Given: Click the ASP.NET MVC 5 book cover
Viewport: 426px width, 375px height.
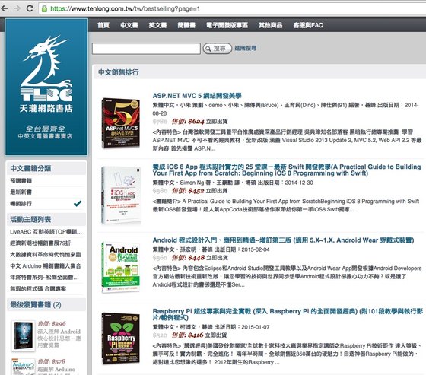Looking at the screenshot, I should 121,123.
